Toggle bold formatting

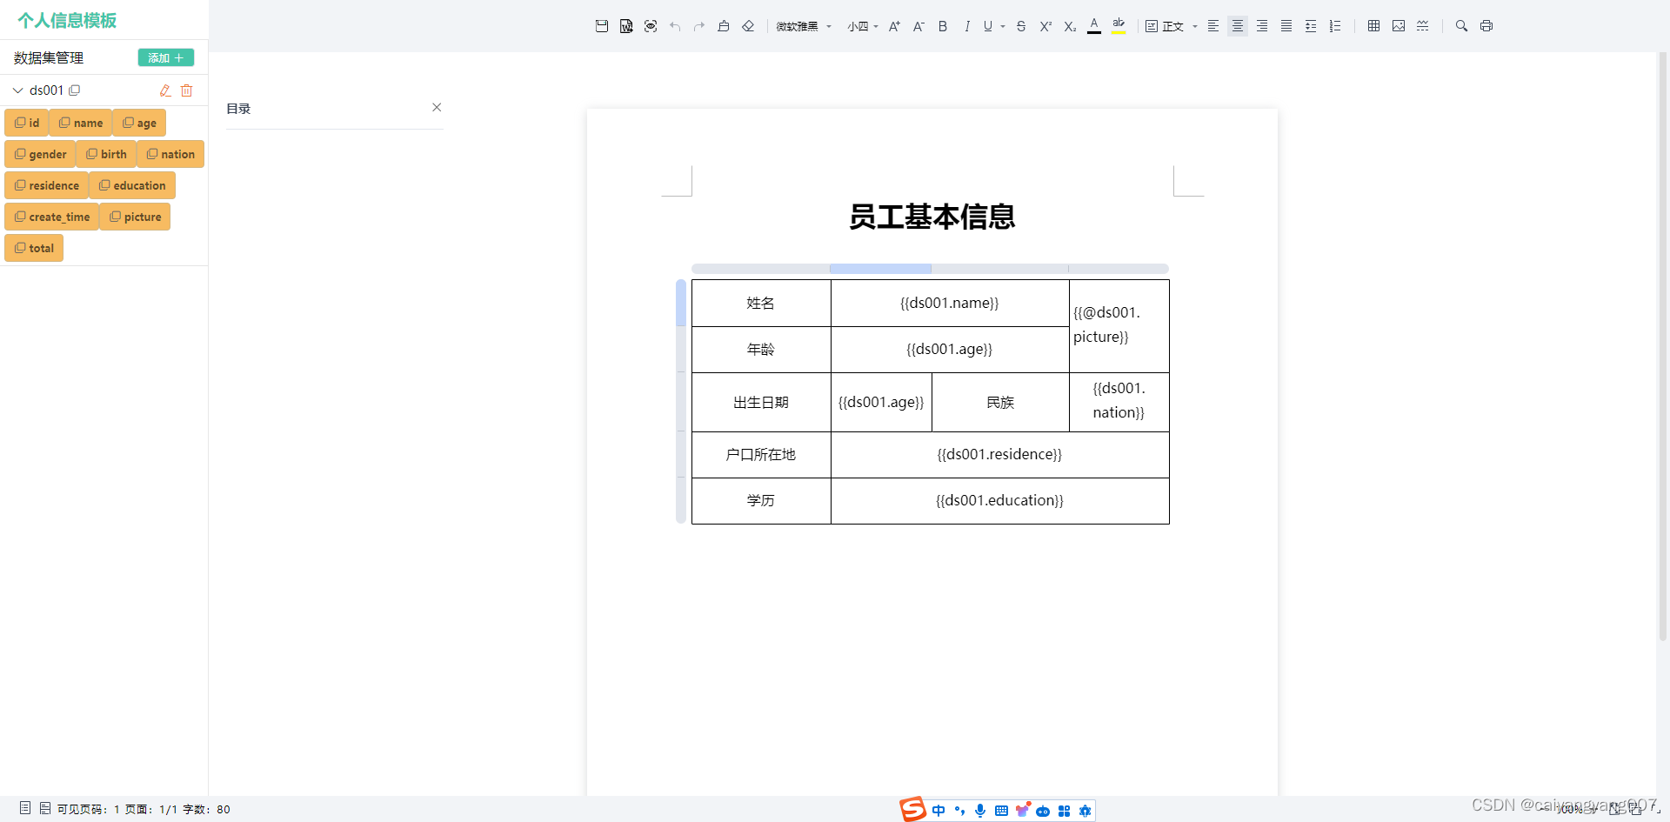(943, 26)
